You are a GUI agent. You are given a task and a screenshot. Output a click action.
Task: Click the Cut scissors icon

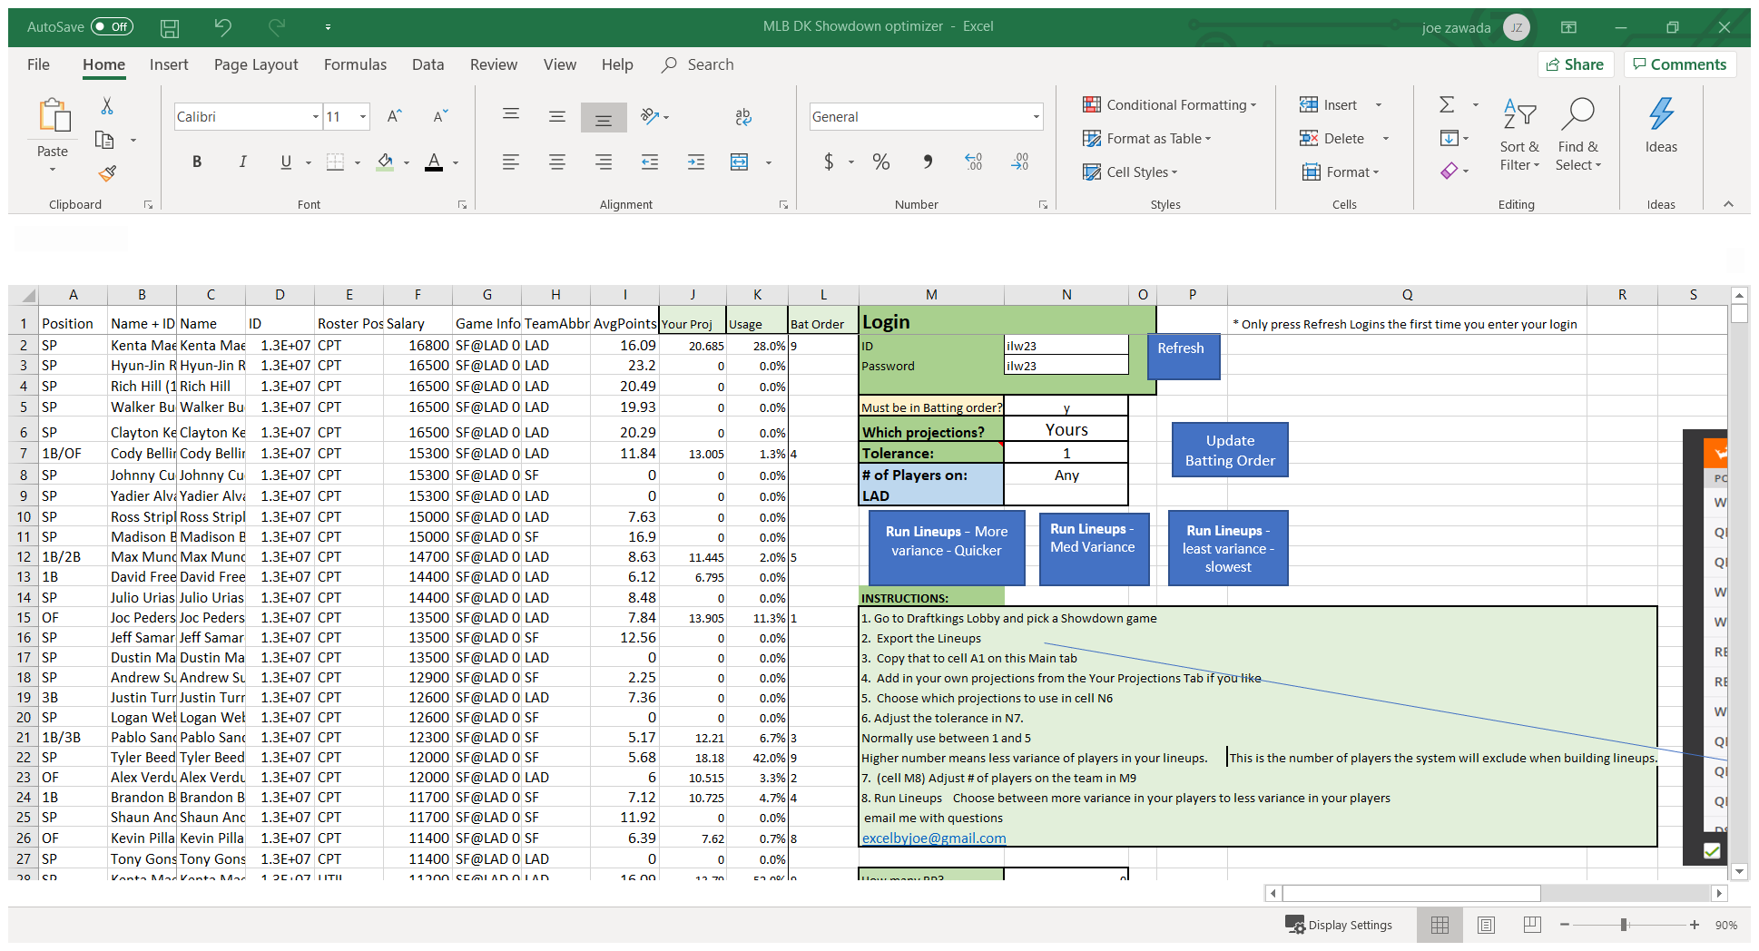pyautogui.click(x=107, y=106)
